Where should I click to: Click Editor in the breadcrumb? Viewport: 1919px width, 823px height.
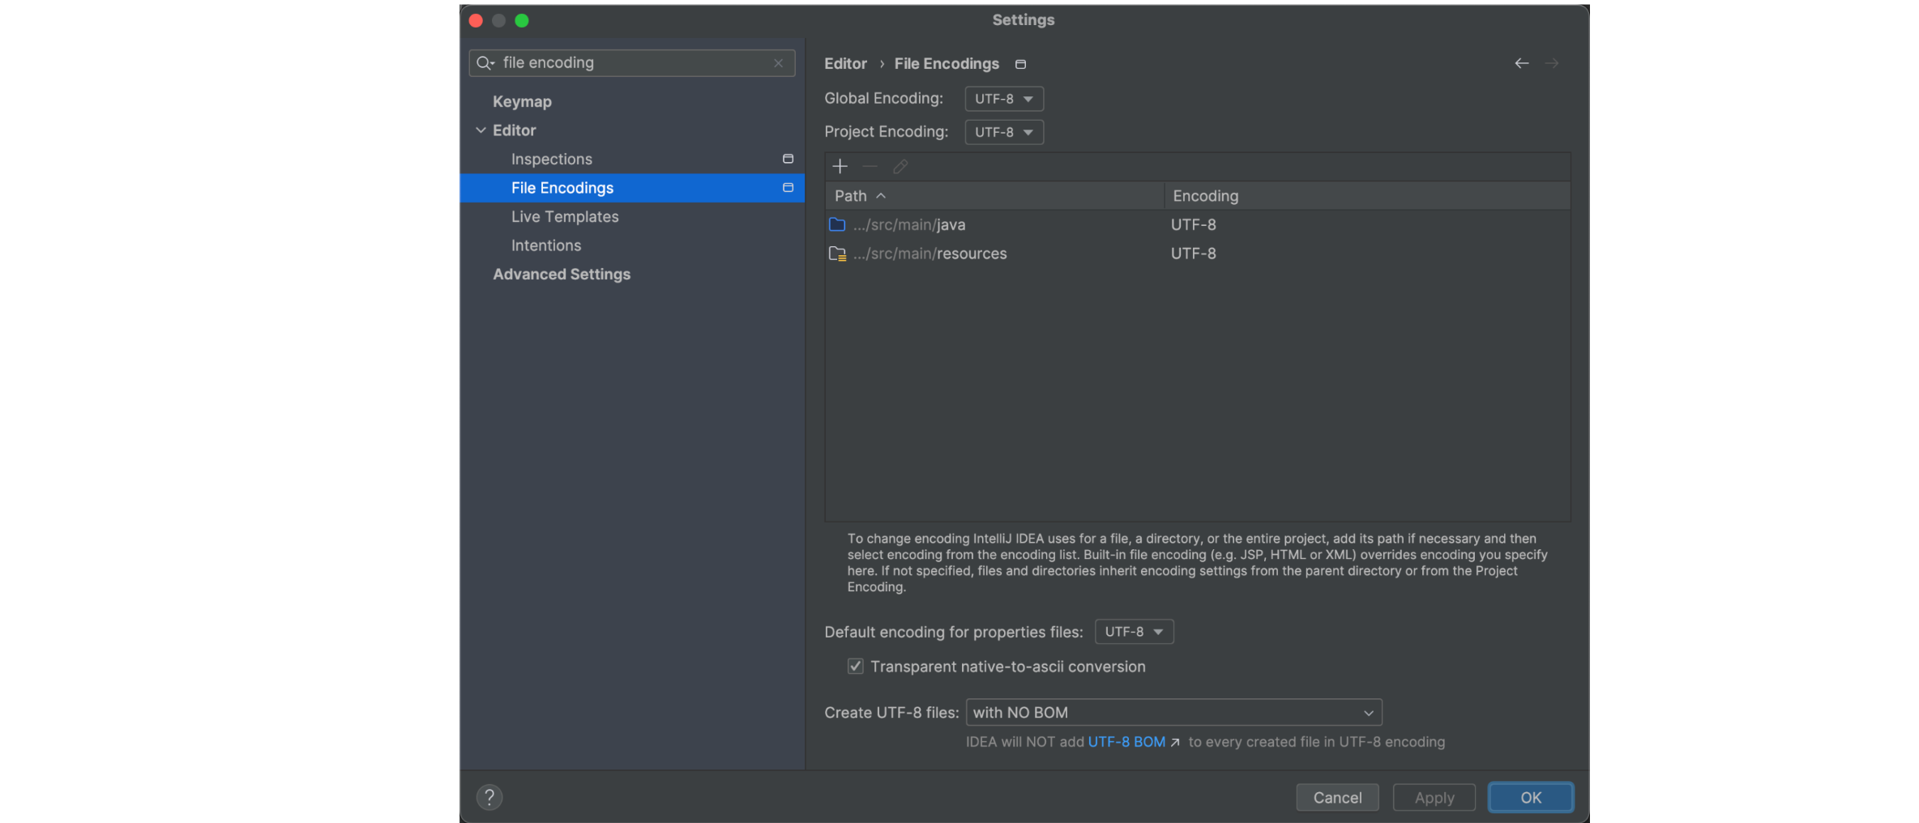845,63
